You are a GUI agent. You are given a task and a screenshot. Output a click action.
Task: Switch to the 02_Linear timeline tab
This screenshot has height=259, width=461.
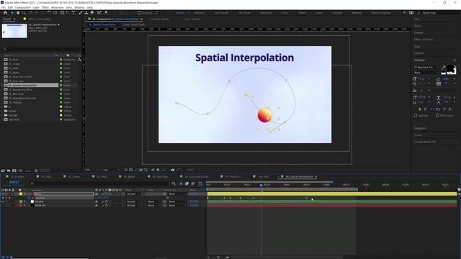[x=73, y=177]
